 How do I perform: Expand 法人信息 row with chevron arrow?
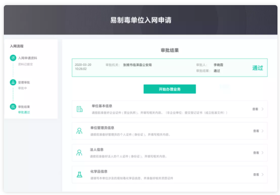[x=263, y=153]
